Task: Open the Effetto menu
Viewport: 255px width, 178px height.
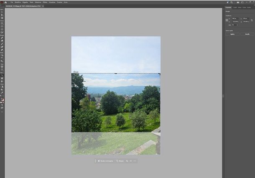Action: click(x=45, y=3)
